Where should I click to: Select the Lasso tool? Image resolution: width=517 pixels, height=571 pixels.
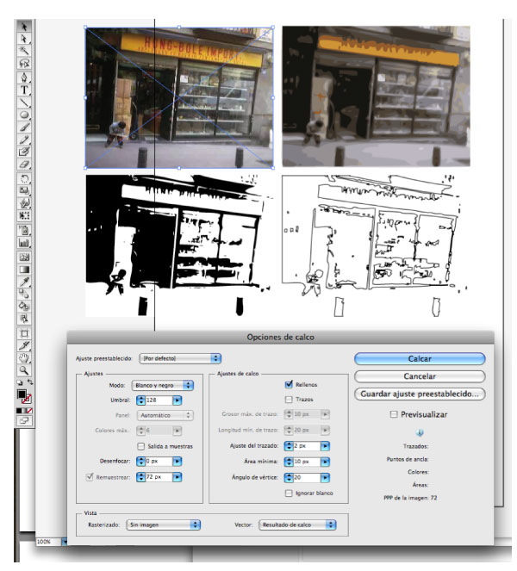[24, 63]
